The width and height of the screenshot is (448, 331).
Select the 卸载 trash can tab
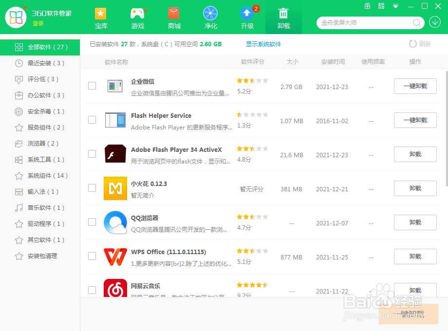283,18
